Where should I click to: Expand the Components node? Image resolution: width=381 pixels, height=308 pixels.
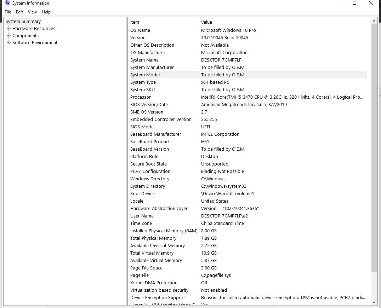pos(8,35)
